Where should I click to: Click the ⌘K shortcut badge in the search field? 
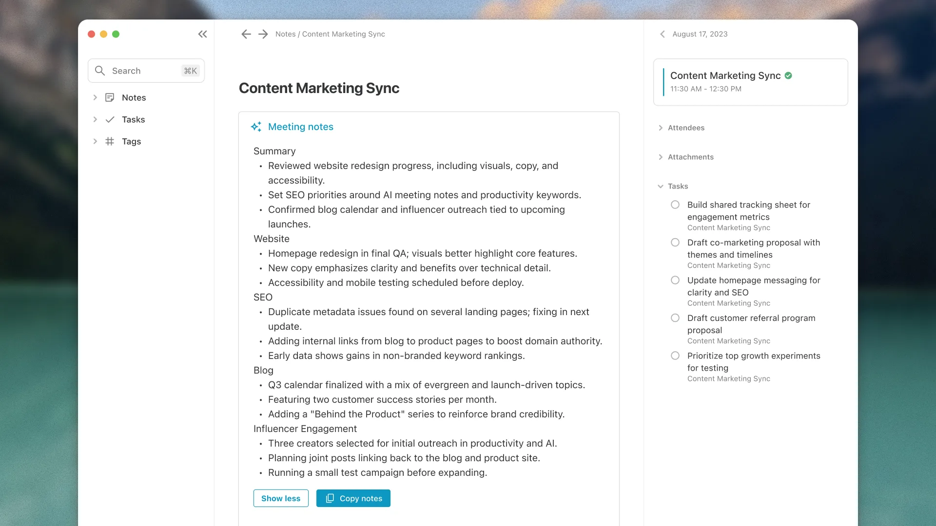[191, 71]
